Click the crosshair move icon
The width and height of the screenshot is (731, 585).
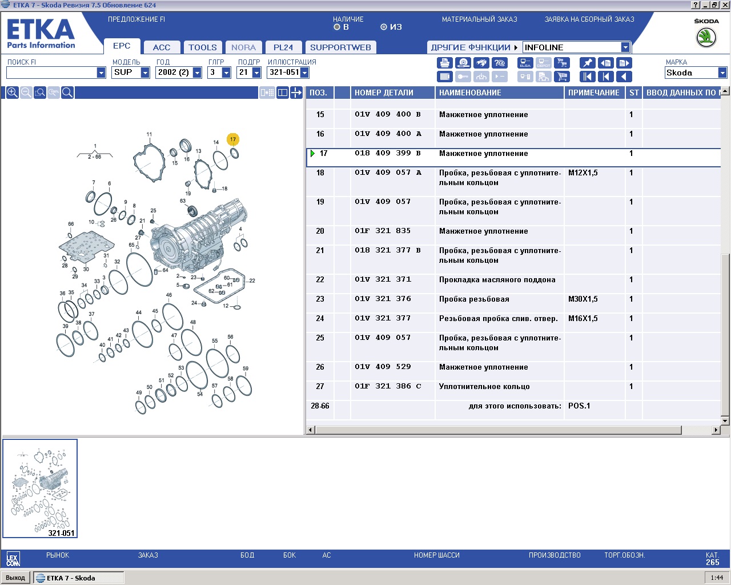[296, 93]
